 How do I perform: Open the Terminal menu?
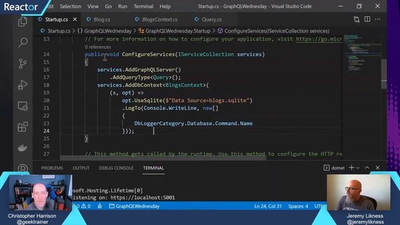point(143,6)
